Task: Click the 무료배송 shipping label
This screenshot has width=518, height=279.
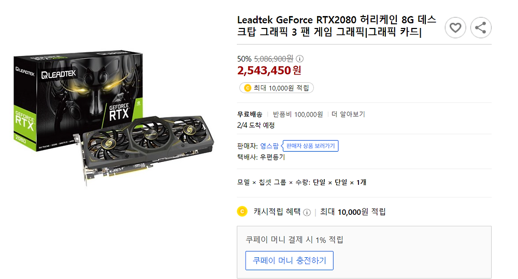Action: tap(250, 114)
